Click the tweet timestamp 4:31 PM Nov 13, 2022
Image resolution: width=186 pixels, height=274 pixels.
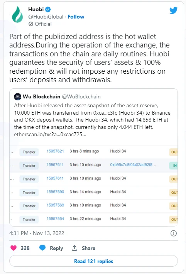37,233
